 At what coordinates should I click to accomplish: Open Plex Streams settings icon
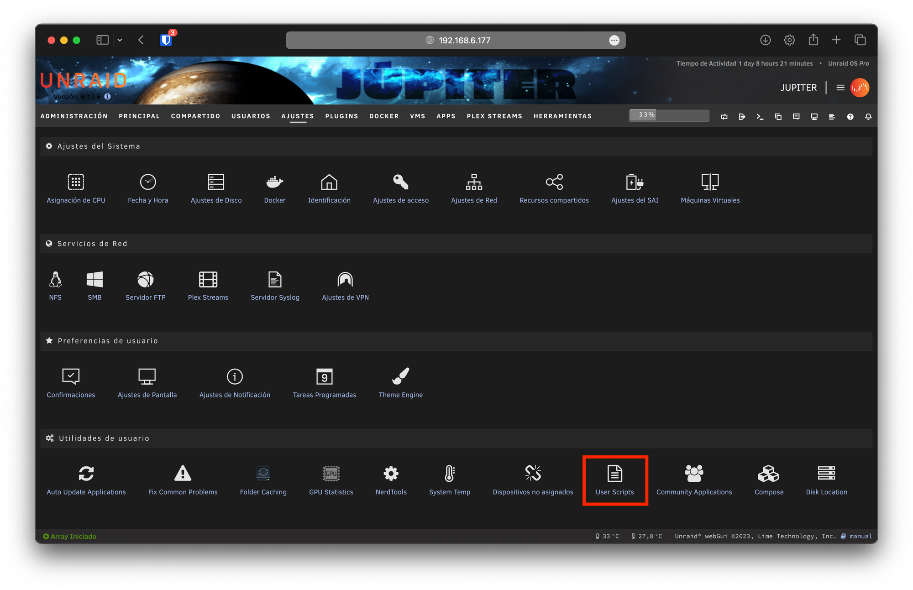208,286
